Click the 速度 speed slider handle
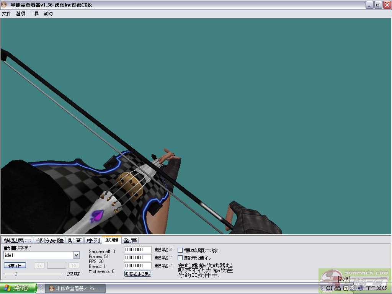Image resolution: width=392 pixels, height=294 pixels. pos(16,274)
